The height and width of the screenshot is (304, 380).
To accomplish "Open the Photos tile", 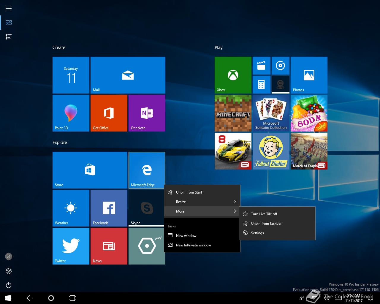I will 309,75.
